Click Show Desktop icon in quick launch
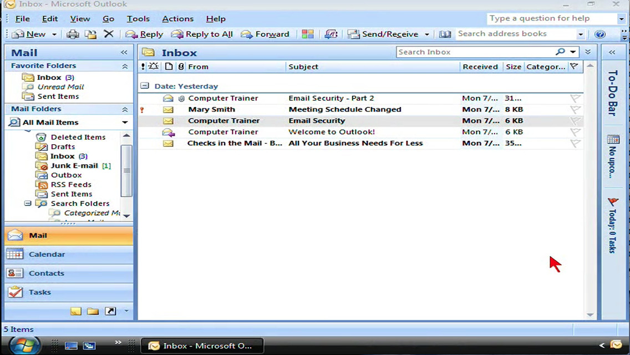This screenshot has height=355, width=630. pos(71,346)
